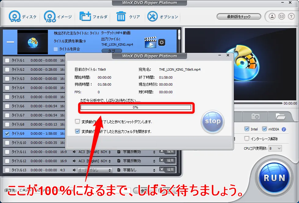Click the big RUN button

274,178
